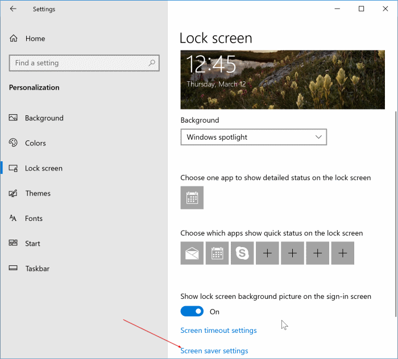The height and width of the screenshot is (359, 398).
Task: Click the Colors palette icon
Action: point(13,143)
